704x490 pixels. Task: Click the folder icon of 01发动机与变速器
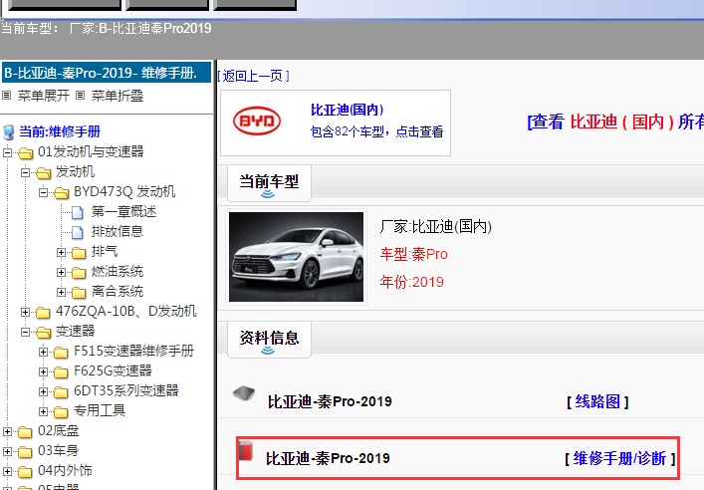point(26,153)
